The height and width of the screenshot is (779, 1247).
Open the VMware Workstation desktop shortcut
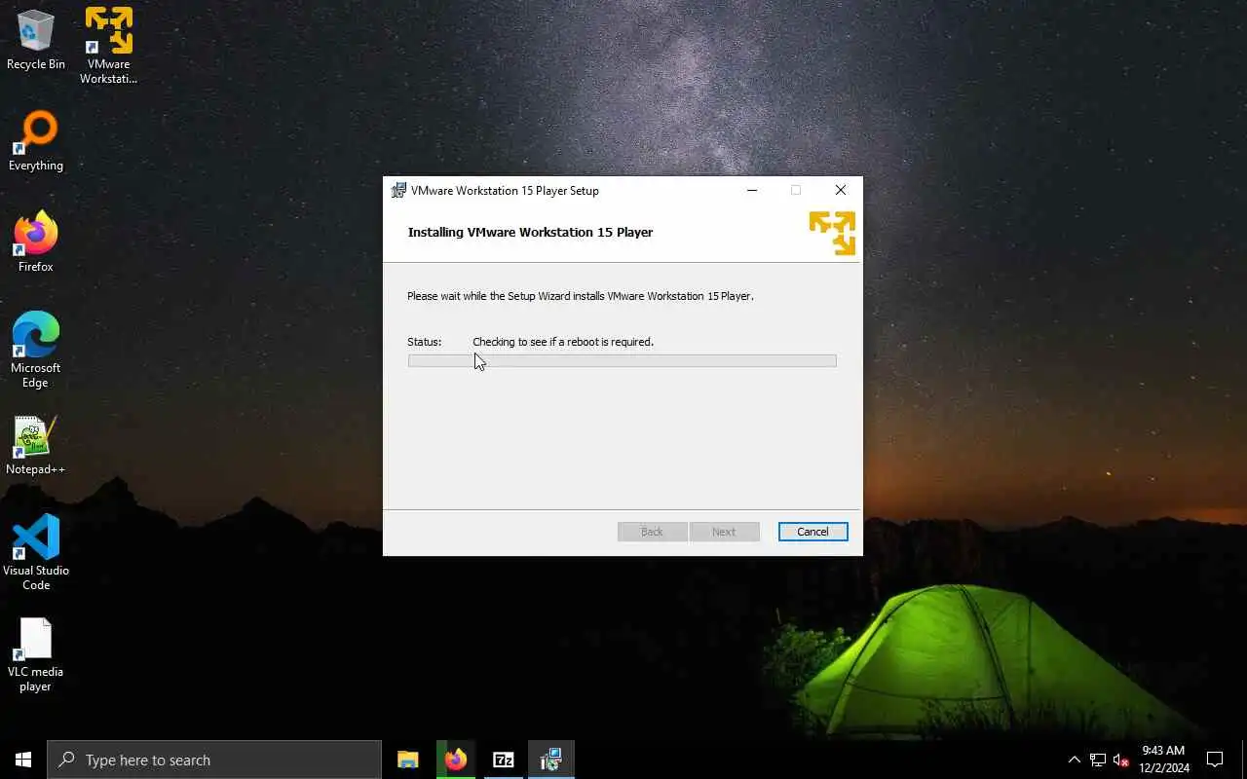click(108, 45)
